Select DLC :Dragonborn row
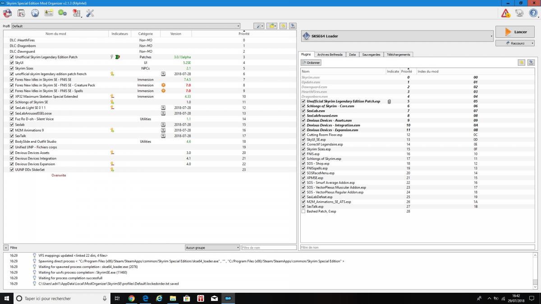541x304 pixels. click(150, 46)
